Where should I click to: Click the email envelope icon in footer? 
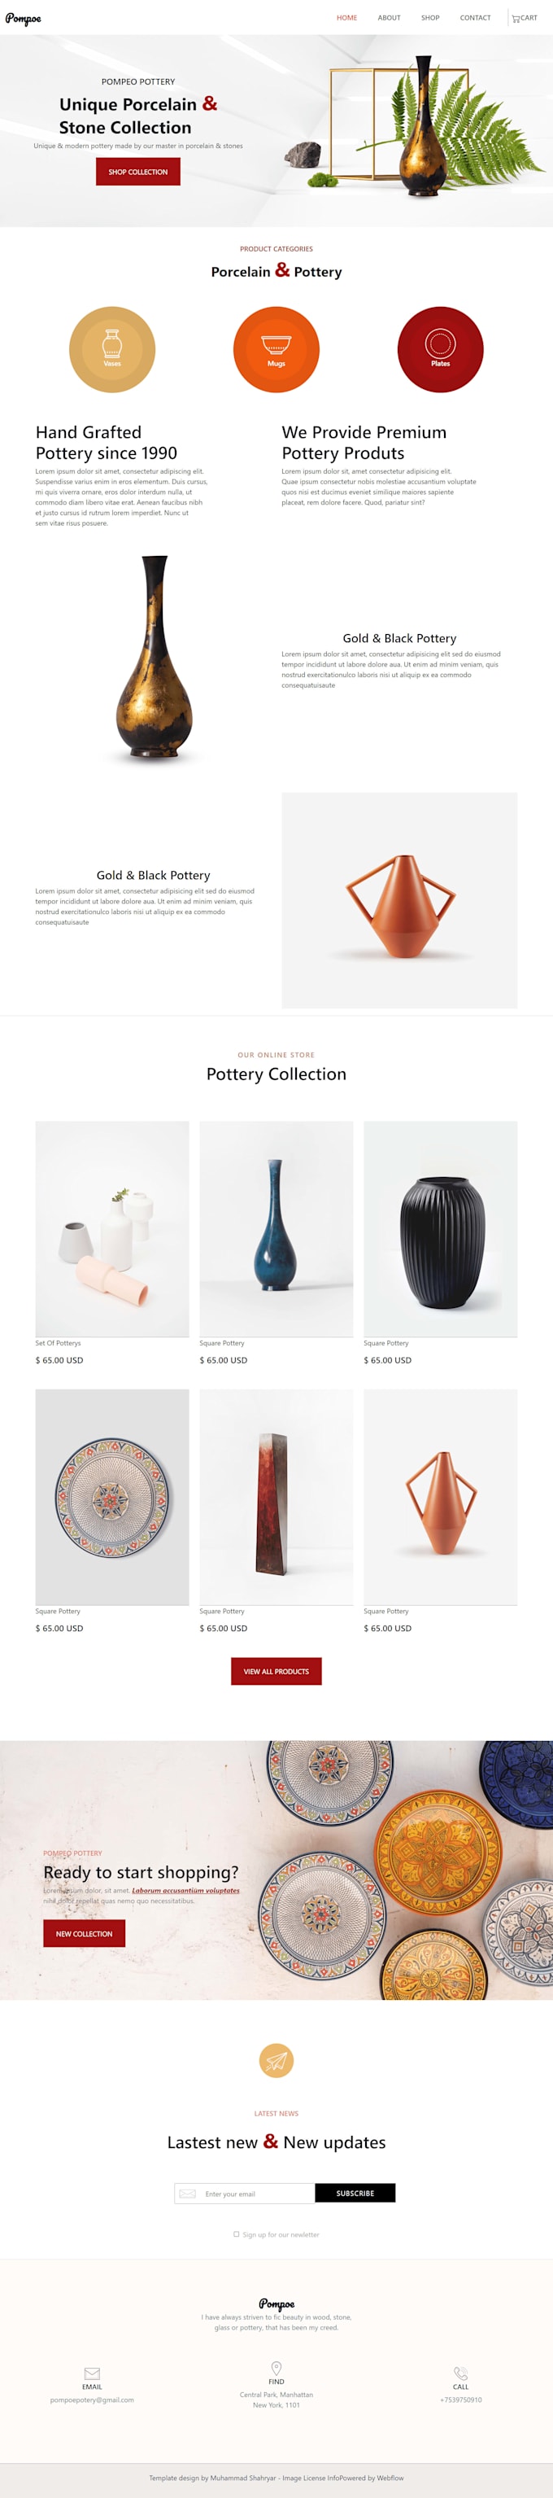click(x=92, y=2373)
